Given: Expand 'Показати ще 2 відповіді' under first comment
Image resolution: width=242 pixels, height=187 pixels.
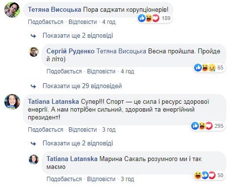Looking at the screenshot, I should tap(78, 36).
